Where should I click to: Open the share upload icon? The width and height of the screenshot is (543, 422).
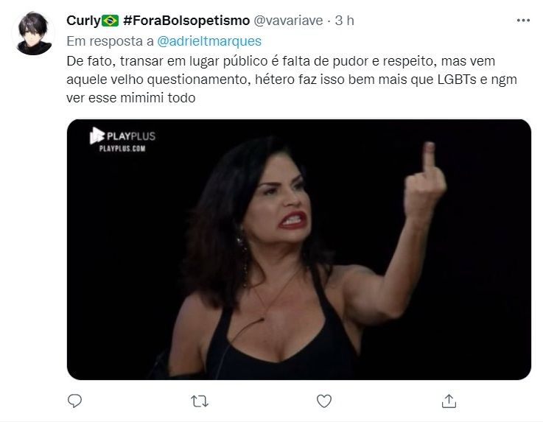click(449, 401)
